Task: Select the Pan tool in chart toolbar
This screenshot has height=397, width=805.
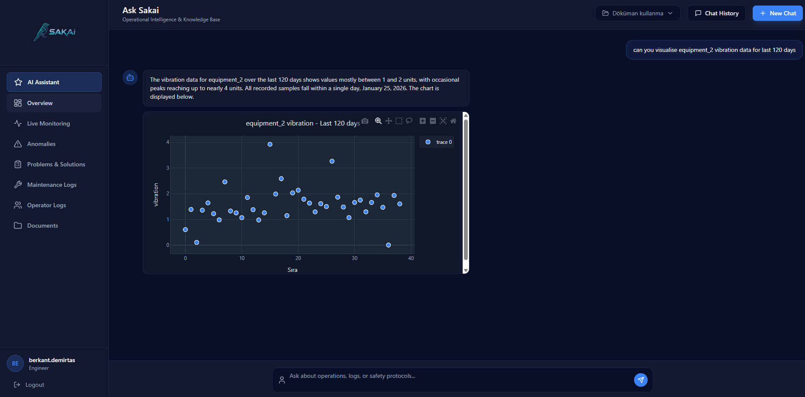Action: 388,121
